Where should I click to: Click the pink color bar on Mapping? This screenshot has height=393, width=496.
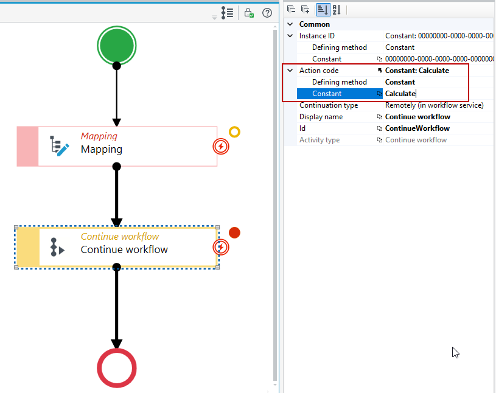(x=27, y=147)
